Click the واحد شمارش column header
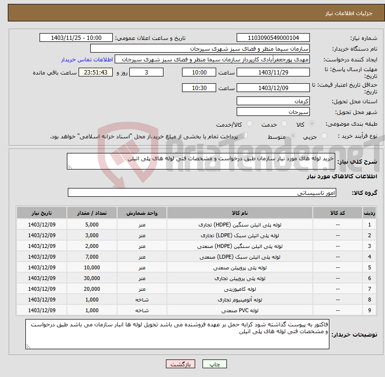The height and width of the screenshot is (377, 385). 142,213
